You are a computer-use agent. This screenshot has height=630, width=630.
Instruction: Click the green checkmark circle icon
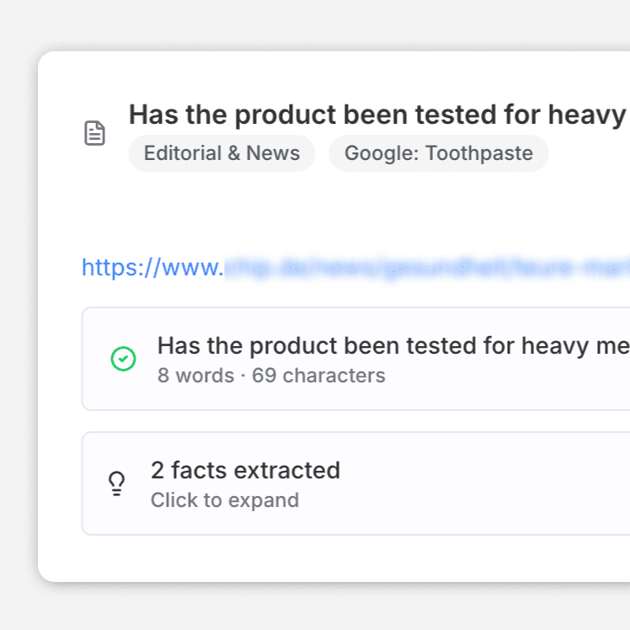coord(123,359)
